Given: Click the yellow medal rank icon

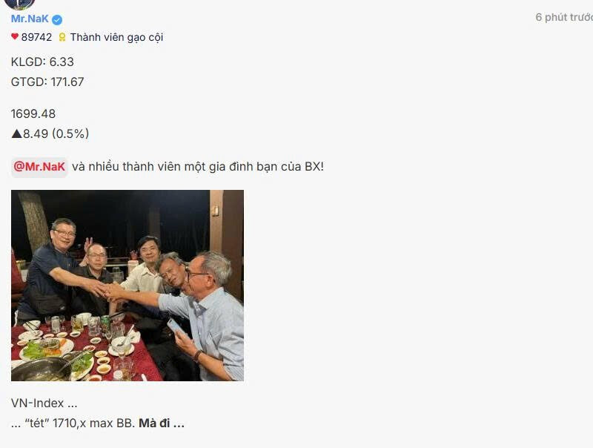Looking at the screenshot, I should [62, 37].
